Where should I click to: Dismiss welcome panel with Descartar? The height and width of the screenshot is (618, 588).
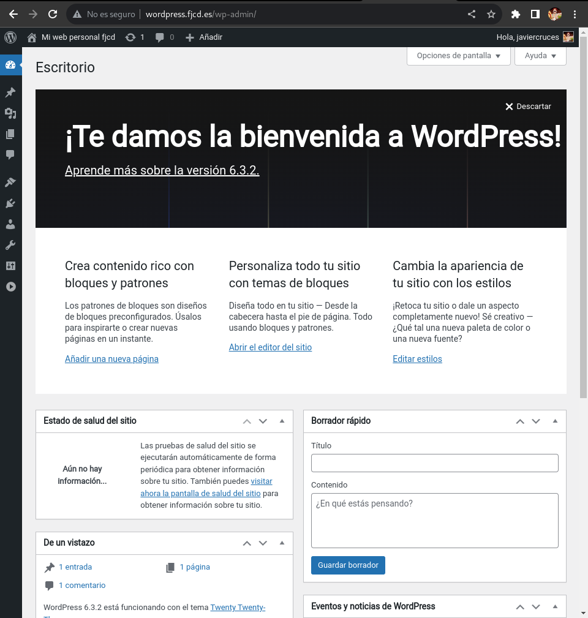click(528, 107)
